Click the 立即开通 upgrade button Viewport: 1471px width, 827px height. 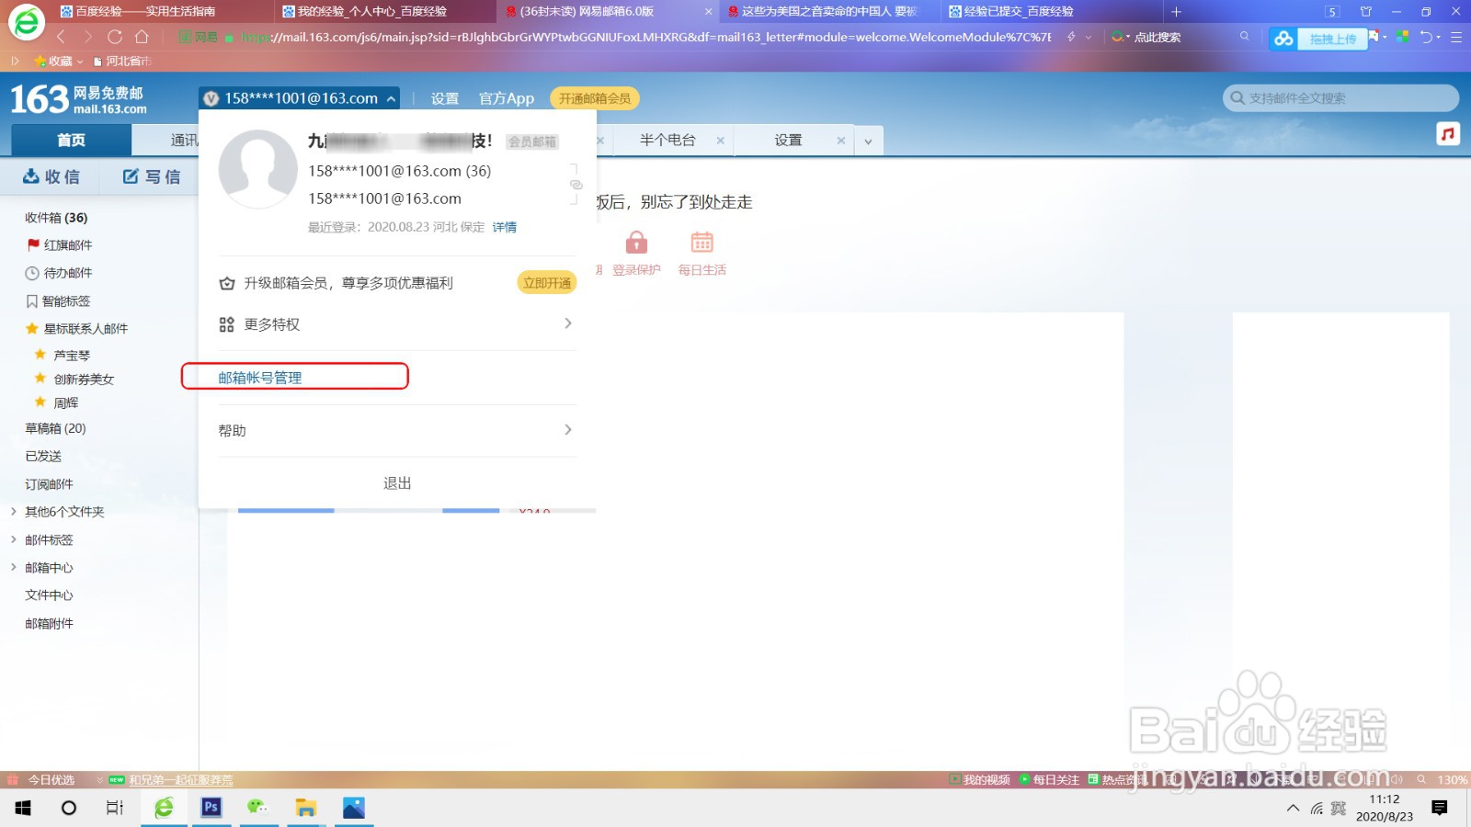[x=547, y=283]
